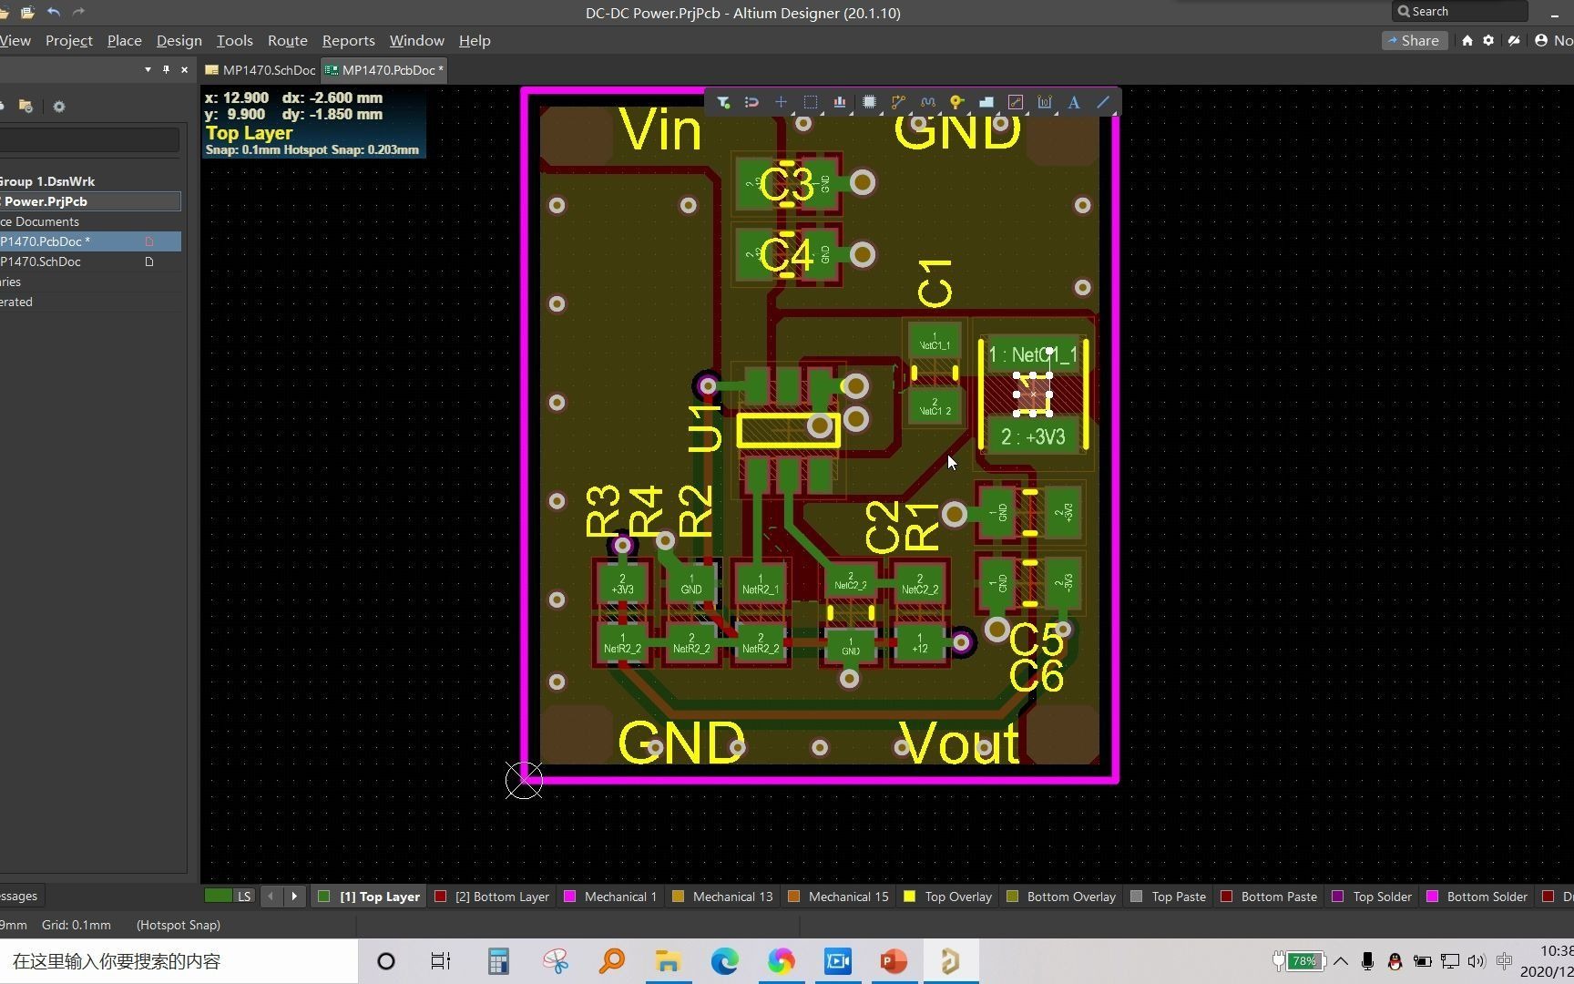Open the dimension measurement tool

point(1045,102)
